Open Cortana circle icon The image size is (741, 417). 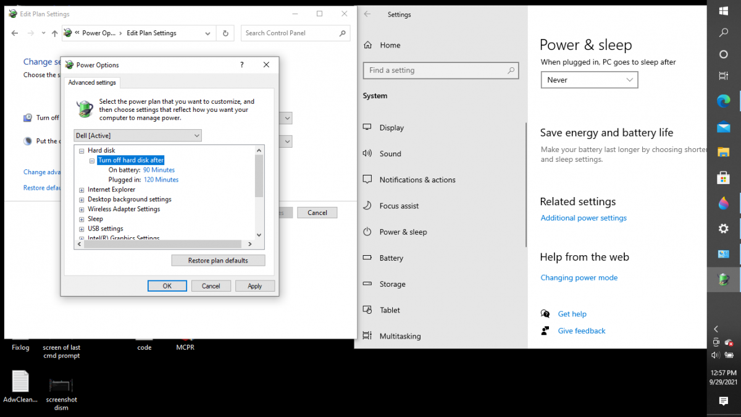(x=723, y=54)
